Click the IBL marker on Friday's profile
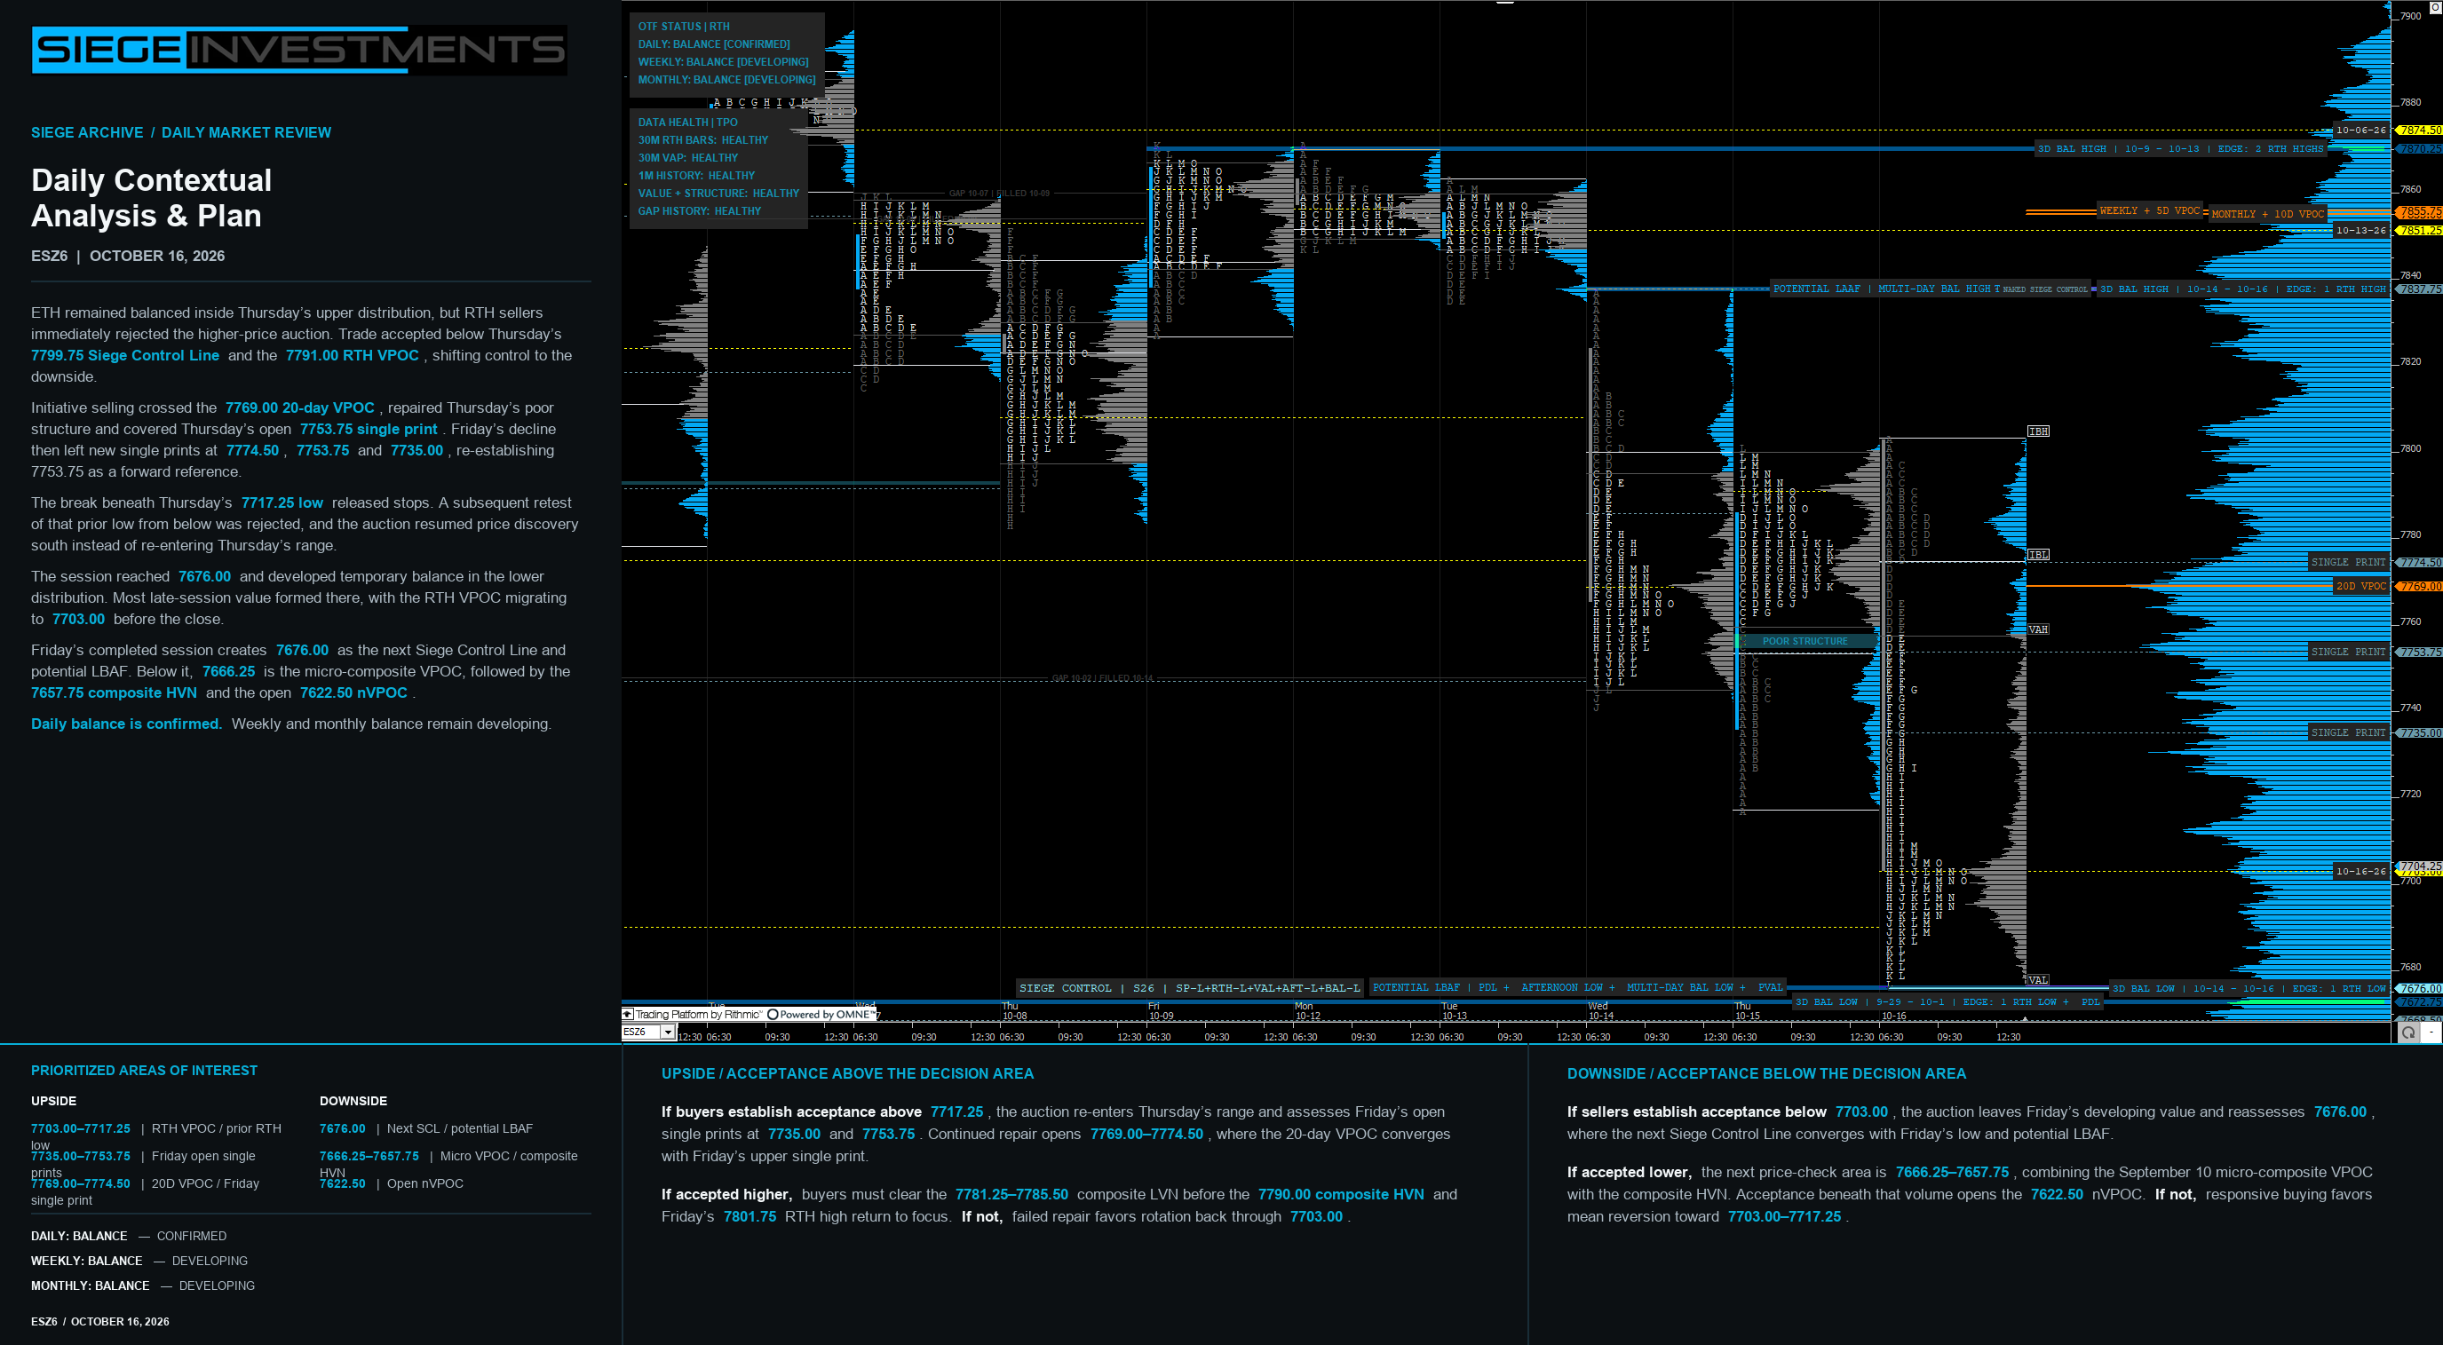The image size is (2443, 1345). 2038,555
